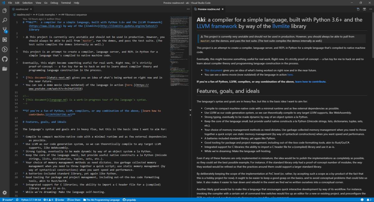Open the Extensions view in activity bar
This screenshot has height=202, width=374.
(5, 40)
